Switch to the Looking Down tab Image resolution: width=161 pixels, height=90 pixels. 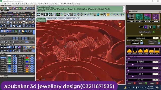(x=71, y=19)
